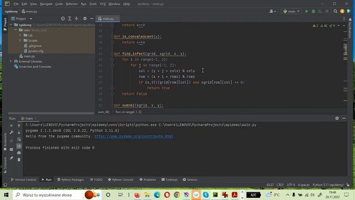Open the pygame contribute link in console
The height and width of the screenshot is (200, 355).
(134, 136)
